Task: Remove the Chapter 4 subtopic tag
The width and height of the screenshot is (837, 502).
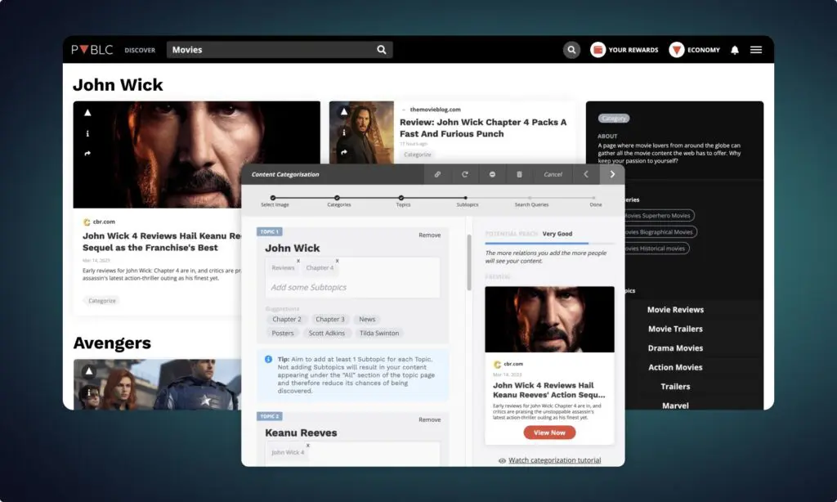Action: 337,261
